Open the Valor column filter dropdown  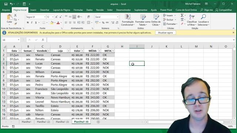tap(82, 51)
